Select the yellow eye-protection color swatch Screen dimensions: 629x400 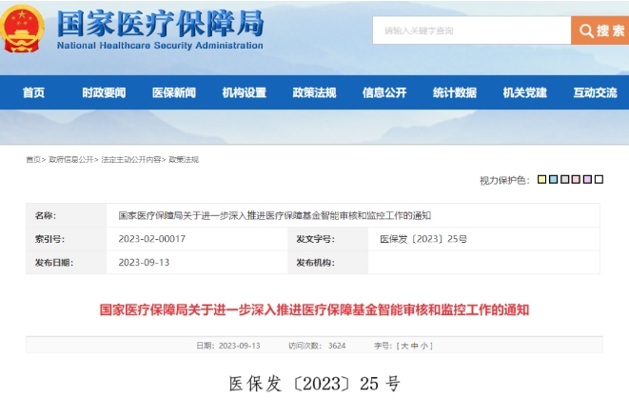click(541, 179)
